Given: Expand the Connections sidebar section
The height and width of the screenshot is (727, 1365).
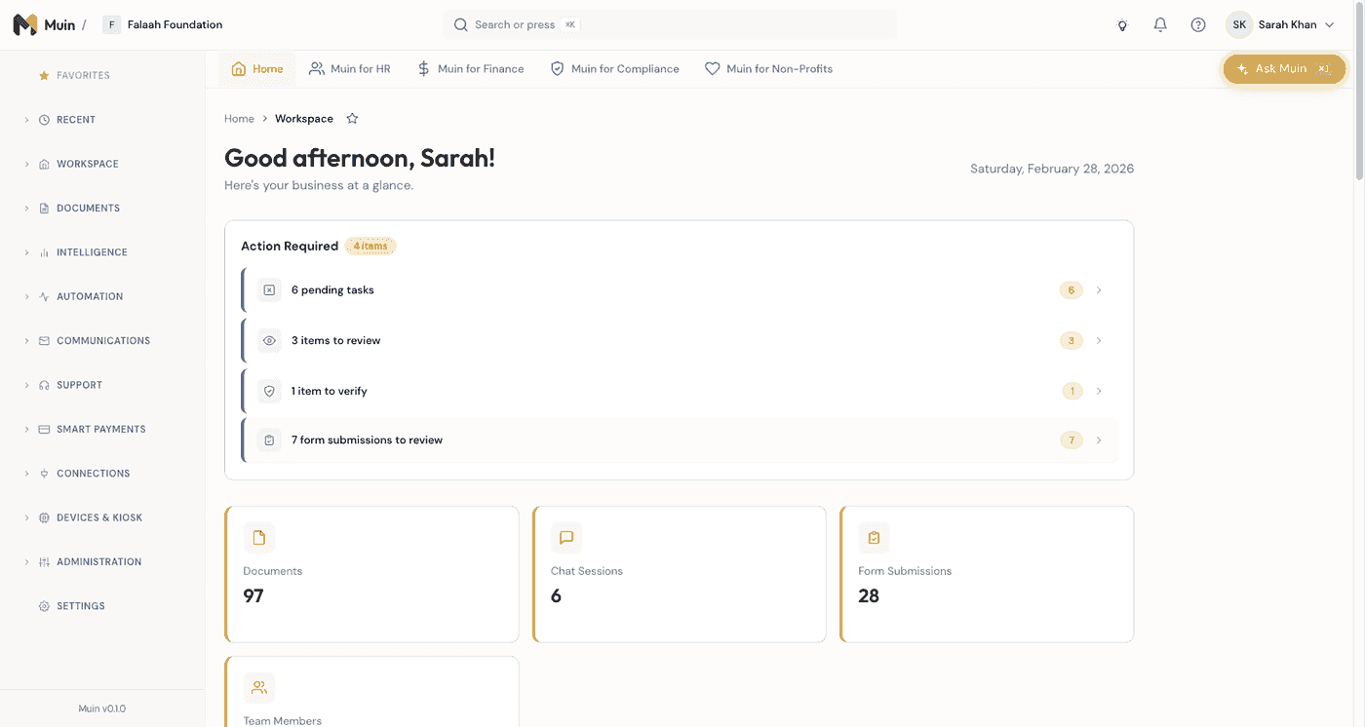Looking at the screenshot, I should point(27,474).
